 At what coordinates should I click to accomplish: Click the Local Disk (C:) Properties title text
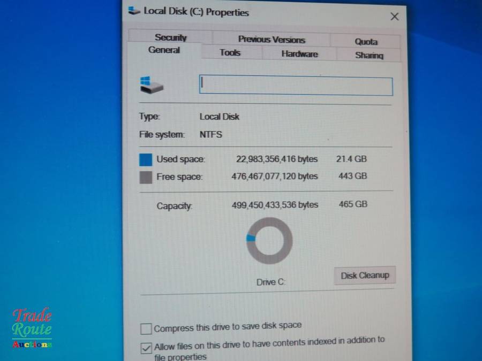coord(196,12)
